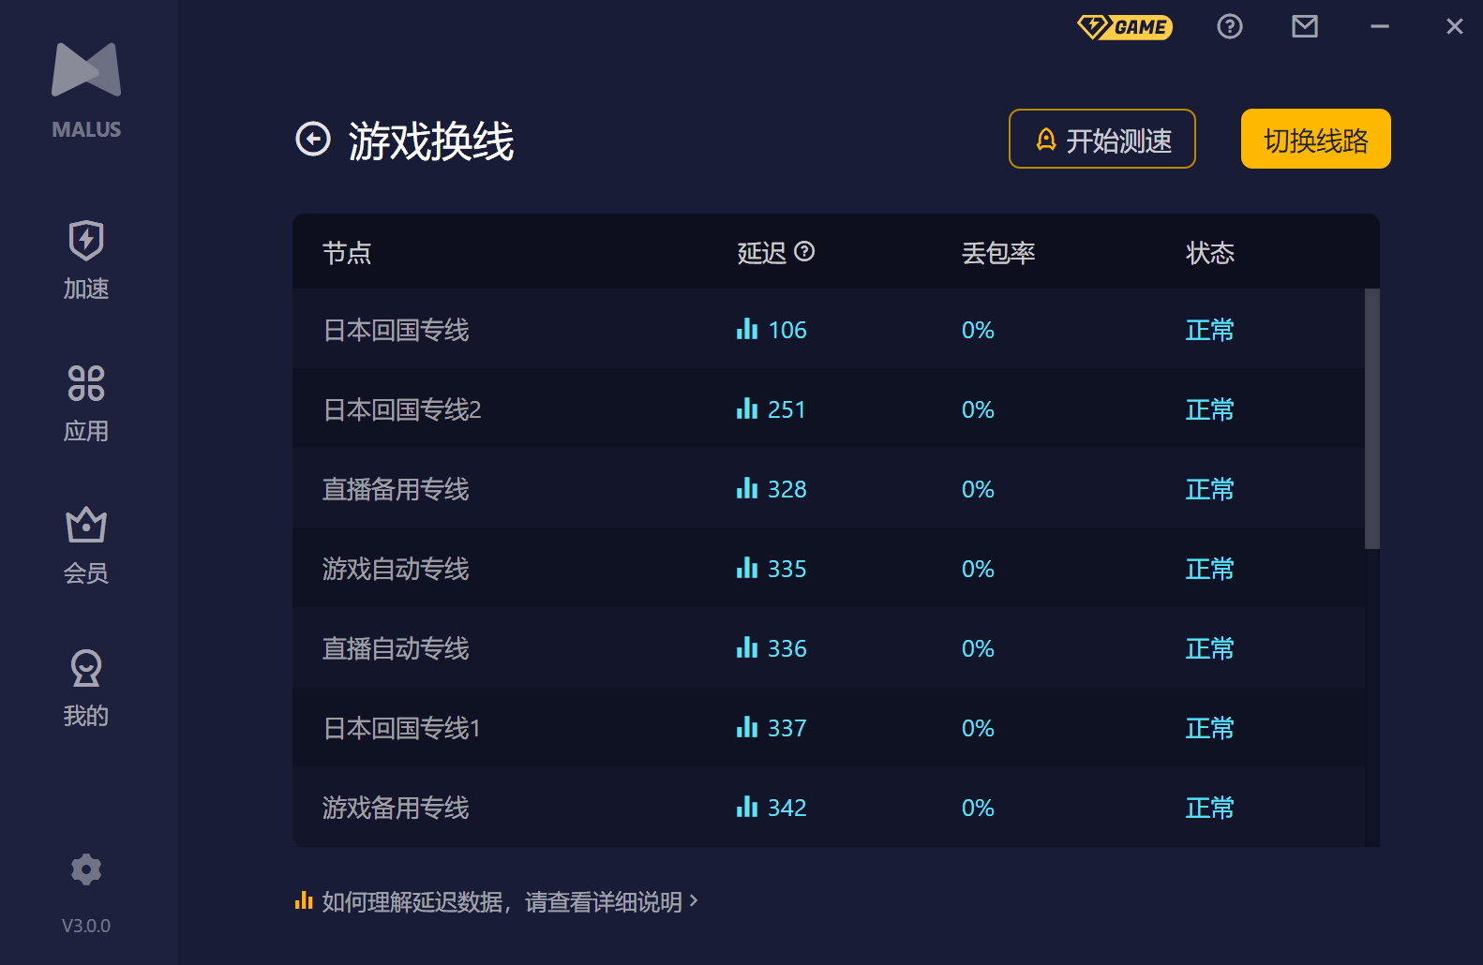Image resolution: width=1483 pixels, height=965 pixels.
Task: Open the mail messages icon
Action: click(x=1304, y=27)
